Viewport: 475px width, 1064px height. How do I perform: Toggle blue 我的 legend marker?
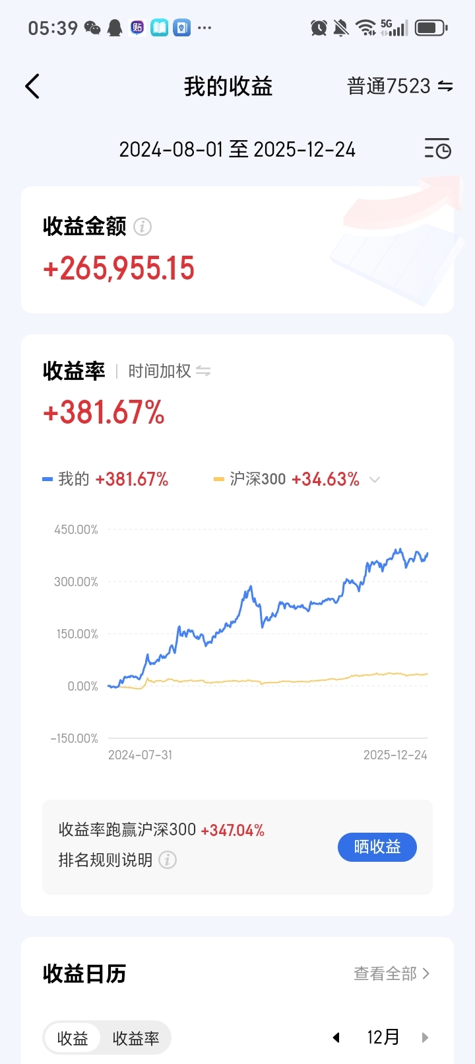click(47, 479)
